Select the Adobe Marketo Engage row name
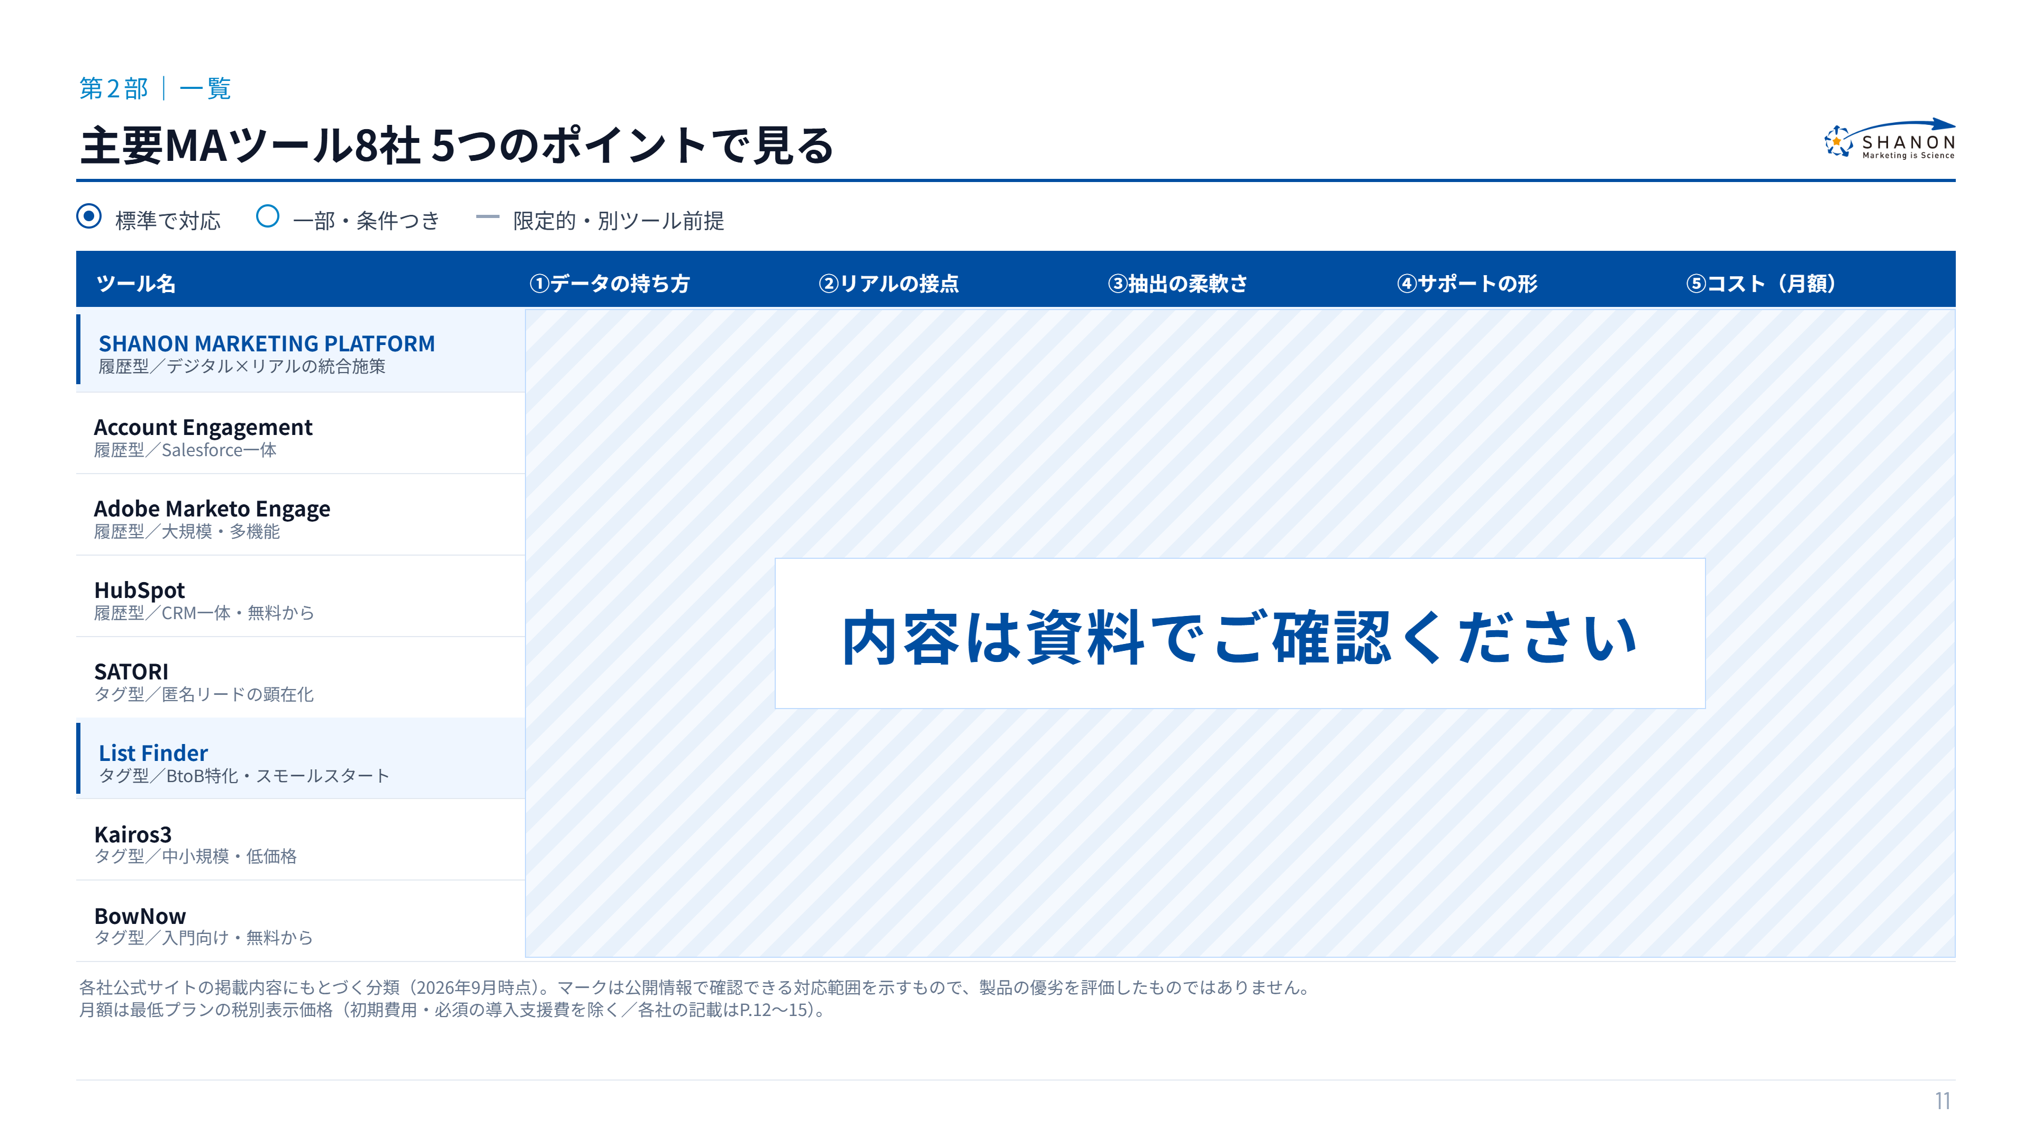The height and width of the screenshot is (1143, 2032). point(212,509)
